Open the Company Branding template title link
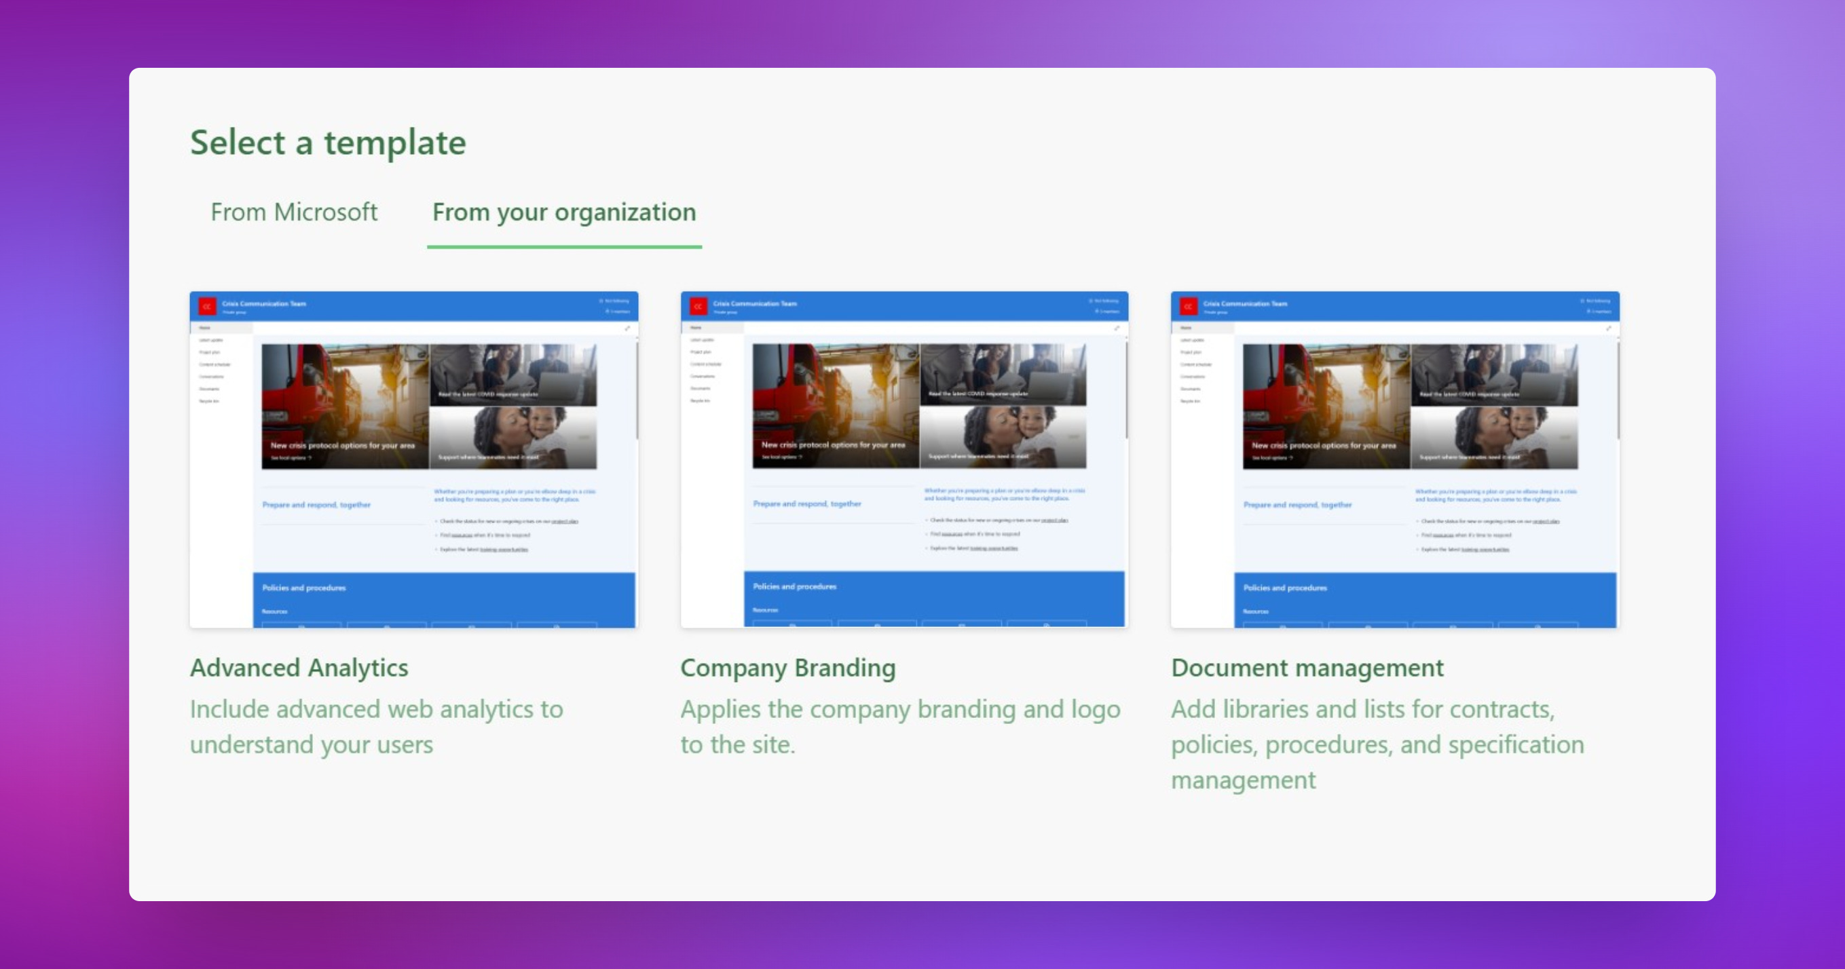Viewport: 1845px width, 969px height. (789, 668)
